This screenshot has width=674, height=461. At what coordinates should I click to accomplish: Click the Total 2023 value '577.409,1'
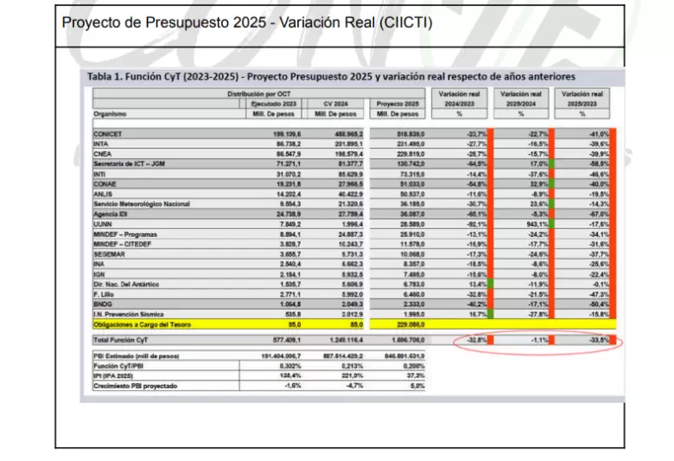(x=287, y=340)
